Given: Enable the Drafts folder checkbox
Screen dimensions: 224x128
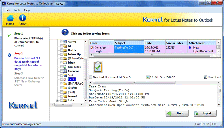Looking at the screenshot, I should (61, 50).
